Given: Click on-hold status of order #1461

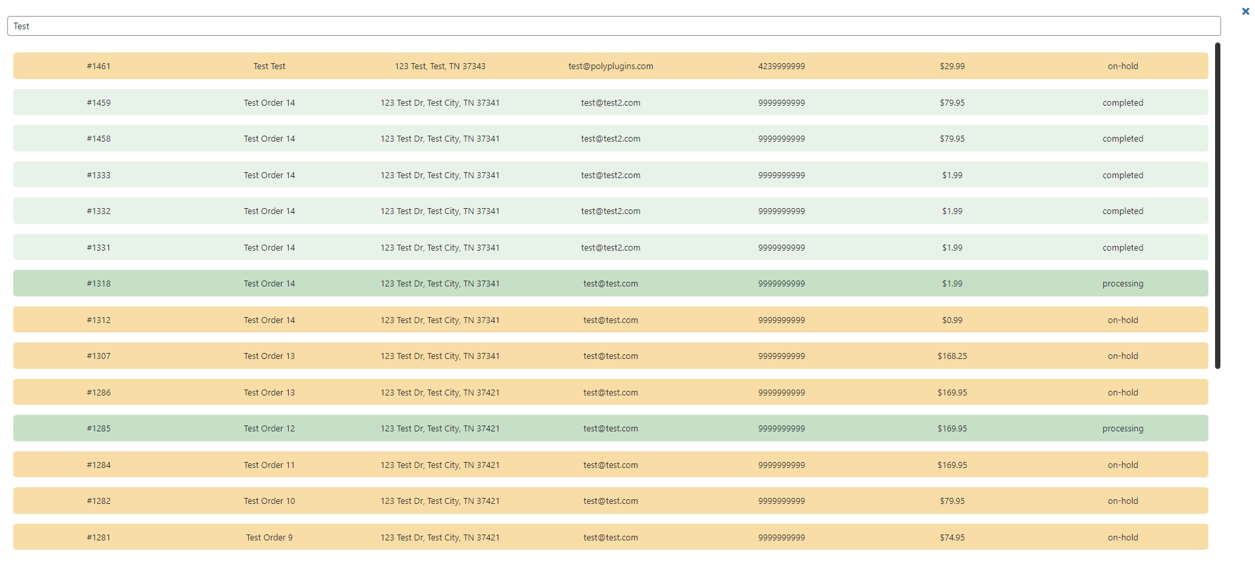Looking at the screenshot, I should pos(1123,66).
